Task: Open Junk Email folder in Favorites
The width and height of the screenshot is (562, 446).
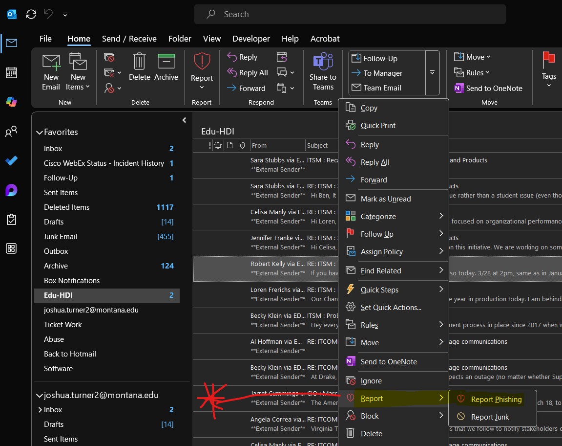Action: click(107, 237)
